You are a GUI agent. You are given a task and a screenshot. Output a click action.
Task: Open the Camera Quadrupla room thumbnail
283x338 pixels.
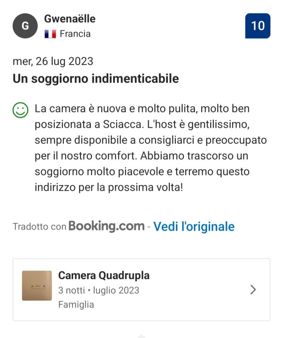tap(37, 286)
